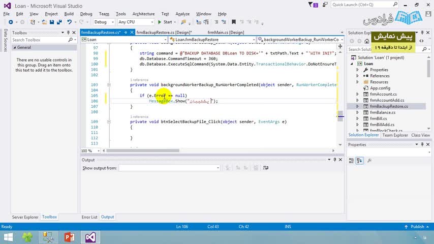Switch to frmBackupRestore.cs [Design] tab
The width and height of the screenshot is (434, 244).
pos(164,33)
